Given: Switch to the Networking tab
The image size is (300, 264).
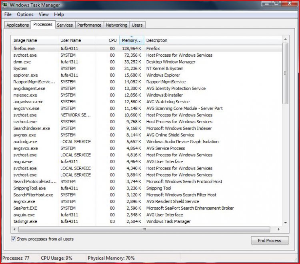Looking at the screenshot, I should click(116, 25).
